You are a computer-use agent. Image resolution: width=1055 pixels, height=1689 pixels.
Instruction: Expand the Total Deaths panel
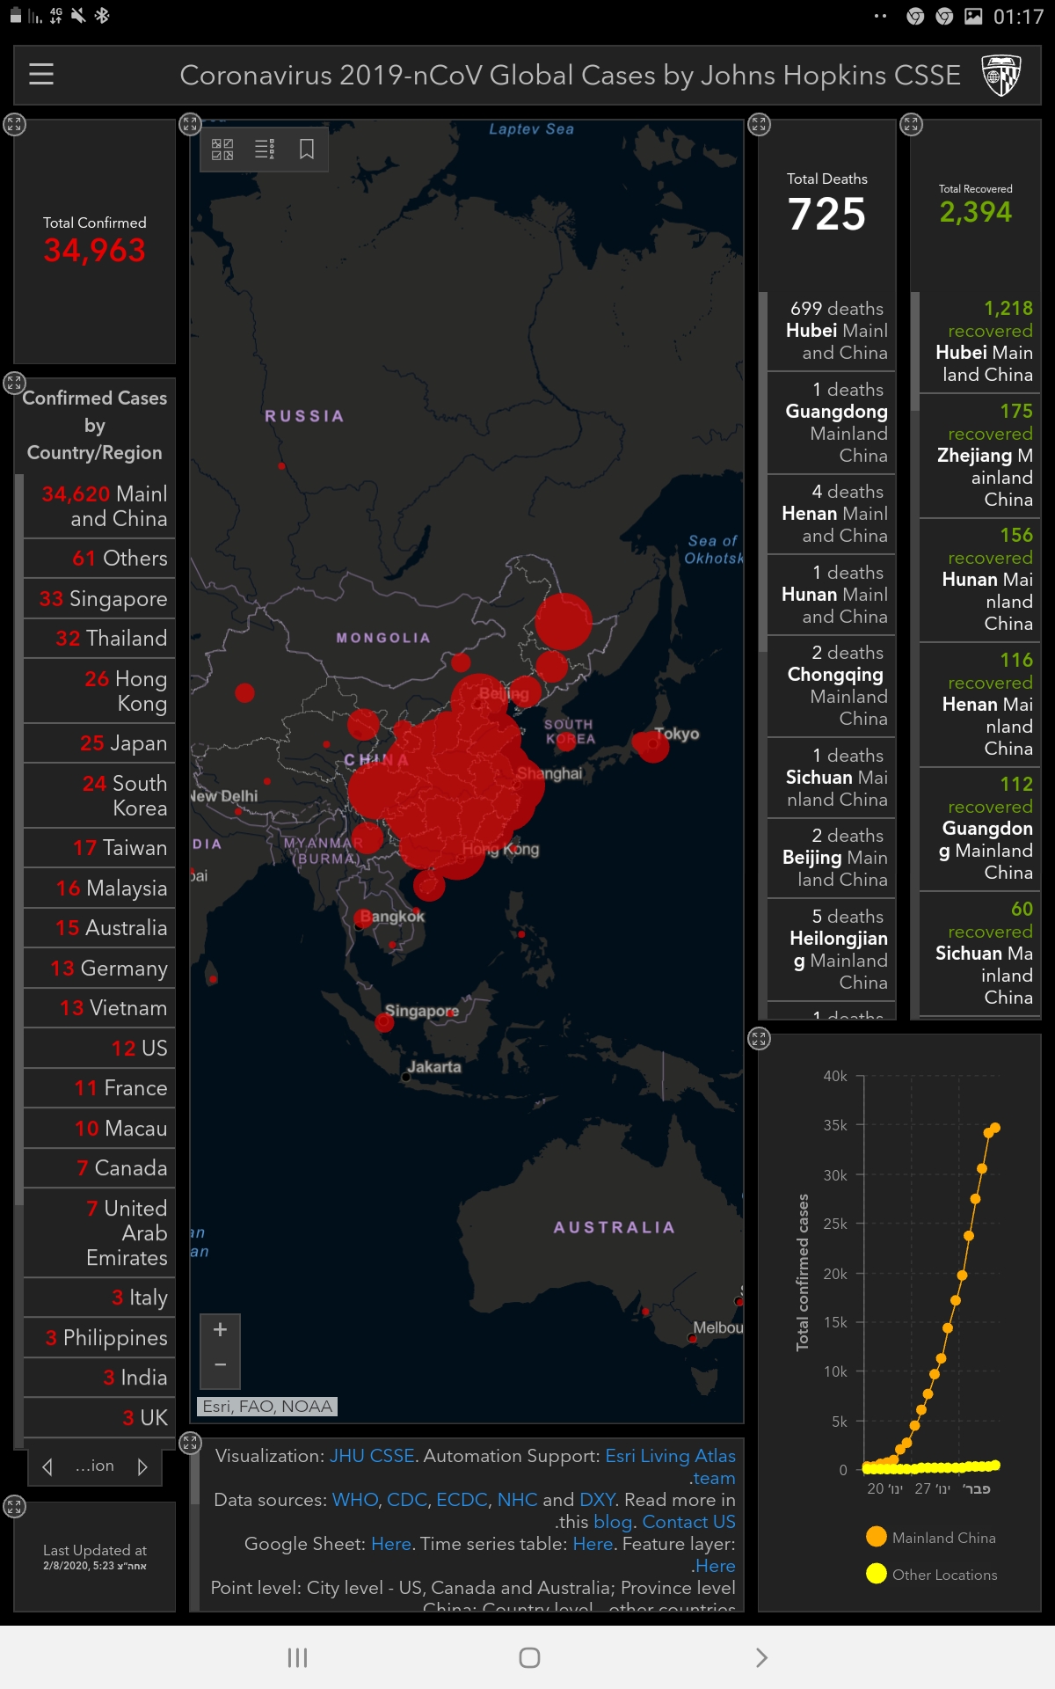pos(759,124)
